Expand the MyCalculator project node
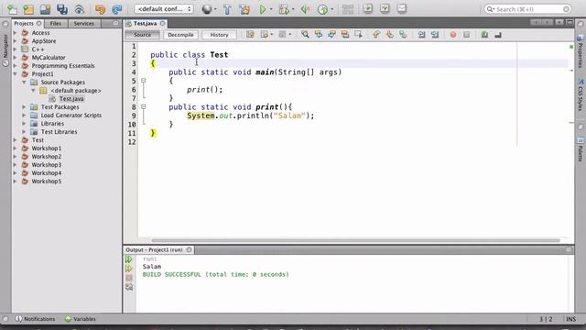This screenshot has width=586, height=330. coord(15,58)
